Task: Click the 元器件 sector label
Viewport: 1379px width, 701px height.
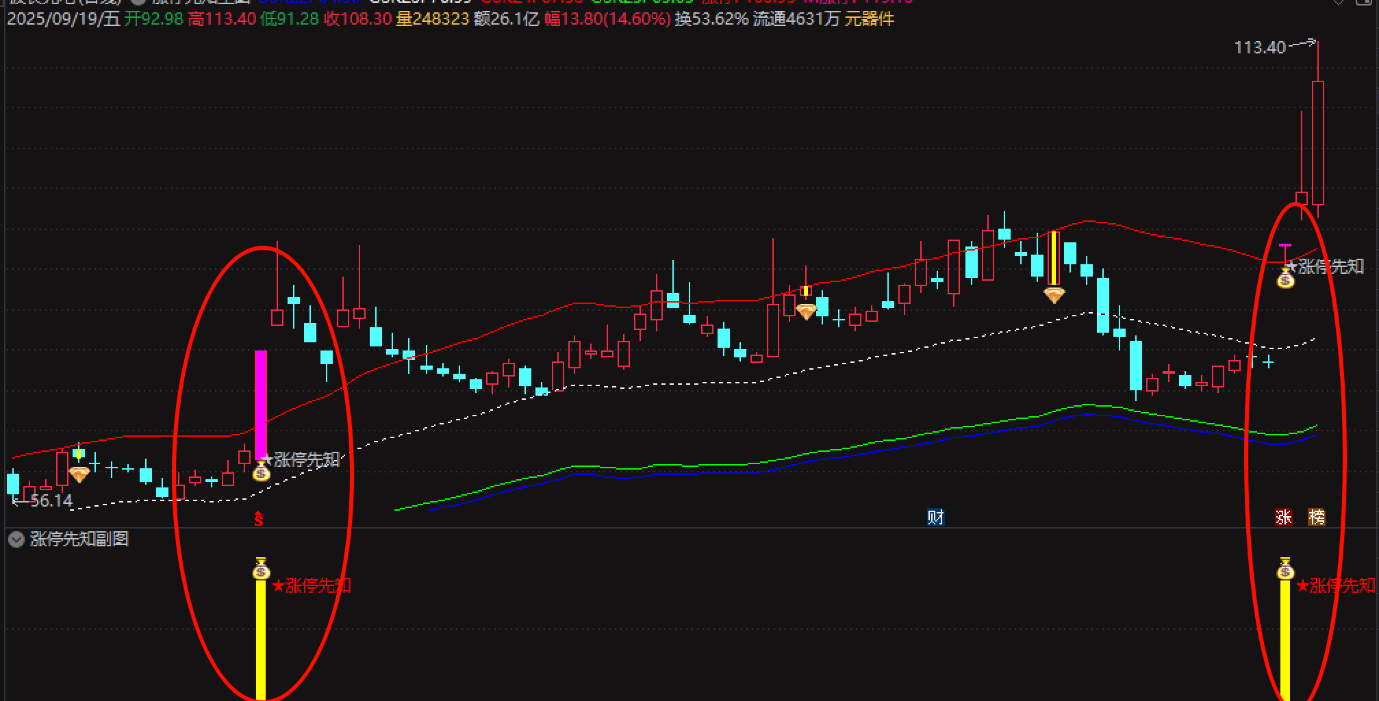Action: (870, 19)
